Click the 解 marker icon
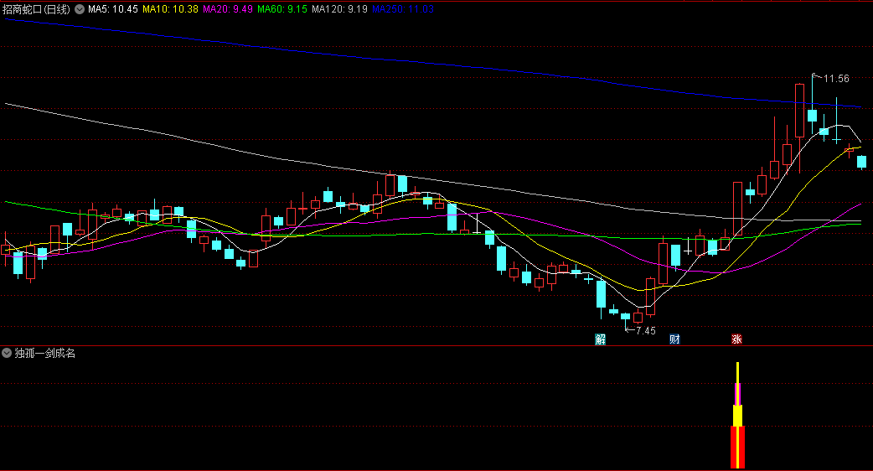This screenshot has width=873, height=471. 600,339
